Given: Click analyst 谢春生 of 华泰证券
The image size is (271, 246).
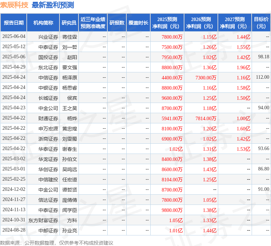Looking at the screenshot, I should coord(70,149).
